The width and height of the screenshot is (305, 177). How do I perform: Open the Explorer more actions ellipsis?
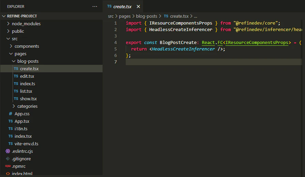click(x=95, y=6)
